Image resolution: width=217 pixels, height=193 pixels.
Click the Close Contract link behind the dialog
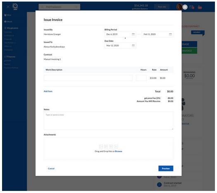(191, 26)
